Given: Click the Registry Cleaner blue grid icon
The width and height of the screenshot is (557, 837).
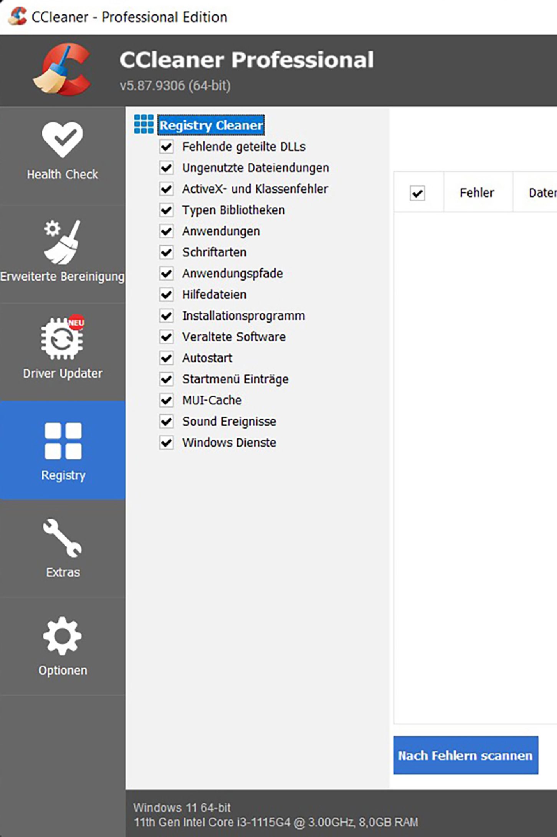Looking at the screenshot, I should click(144, 124).
